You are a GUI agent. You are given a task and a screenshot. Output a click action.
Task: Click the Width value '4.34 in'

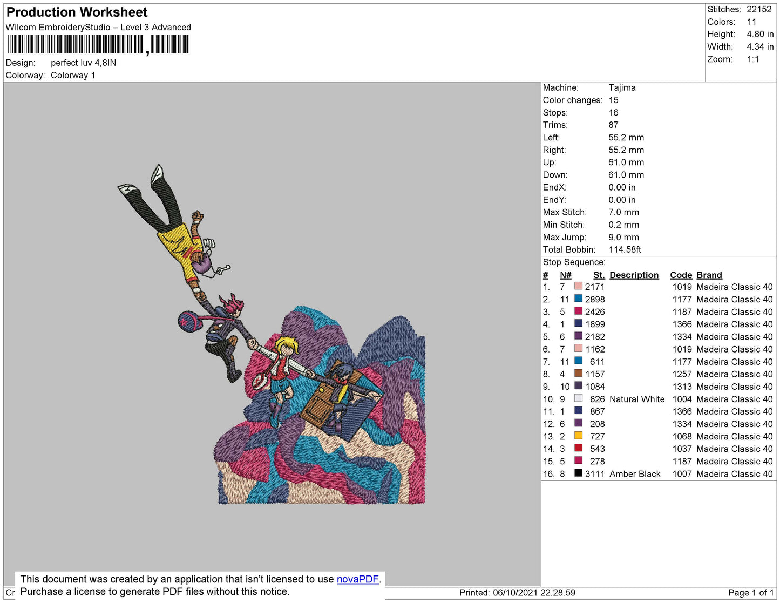[x=760, y=47]
